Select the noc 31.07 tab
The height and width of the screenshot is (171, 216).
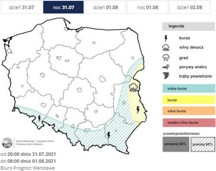[63, 7]
